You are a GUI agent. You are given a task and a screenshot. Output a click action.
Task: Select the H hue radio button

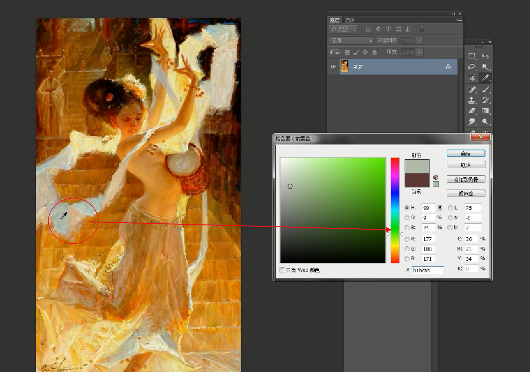pyautogui.click(x=407, y=208)
